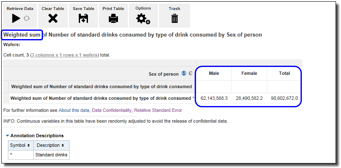
Task: Print the table with the printer icon
Action: click(x=113, y=18)
